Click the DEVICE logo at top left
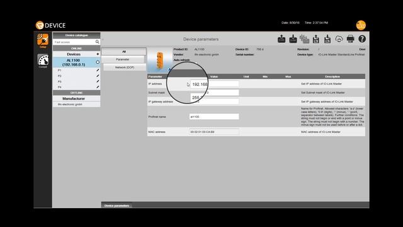Viewport: 403px width, 227px height. (x=50, y=25)
